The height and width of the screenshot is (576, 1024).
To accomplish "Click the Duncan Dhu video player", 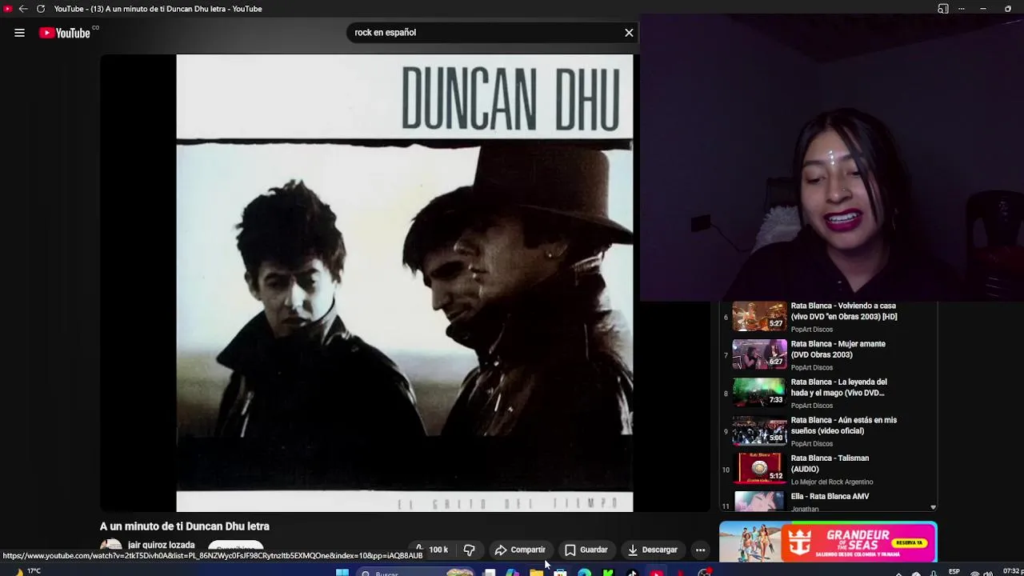I will 405,282.
